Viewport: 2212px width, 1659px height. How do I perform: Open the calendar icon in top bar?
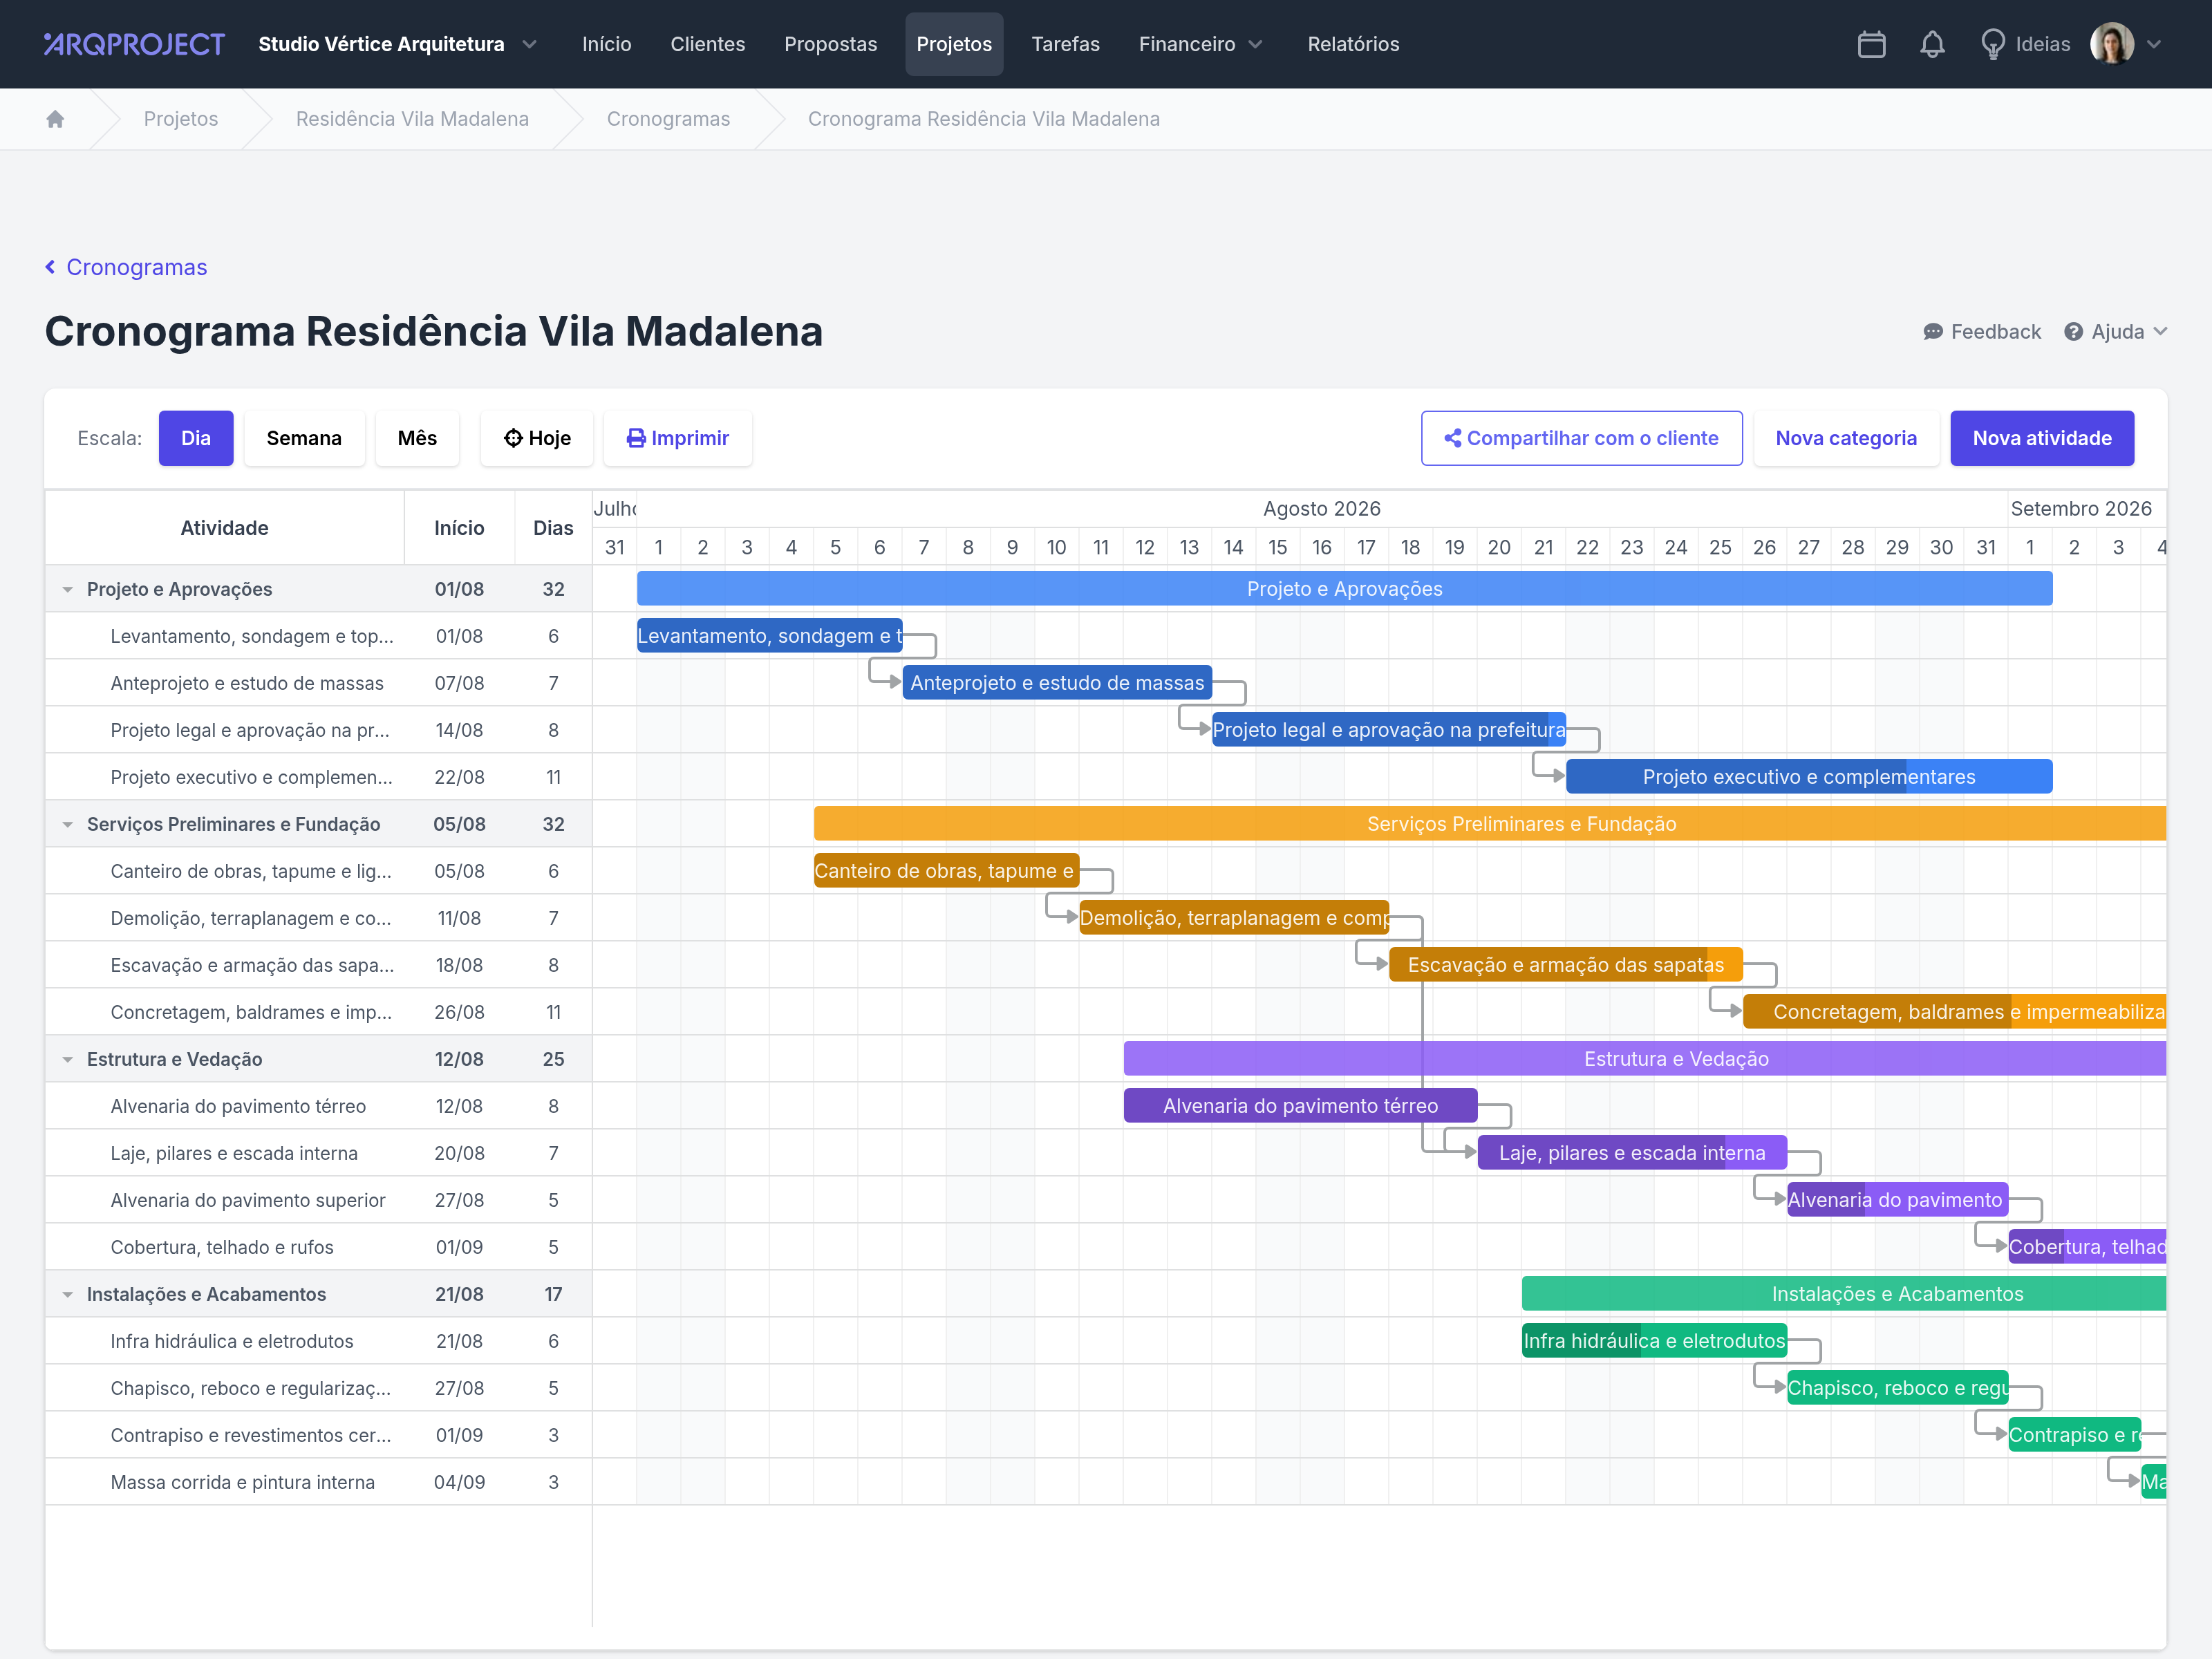pos(1871,44)
